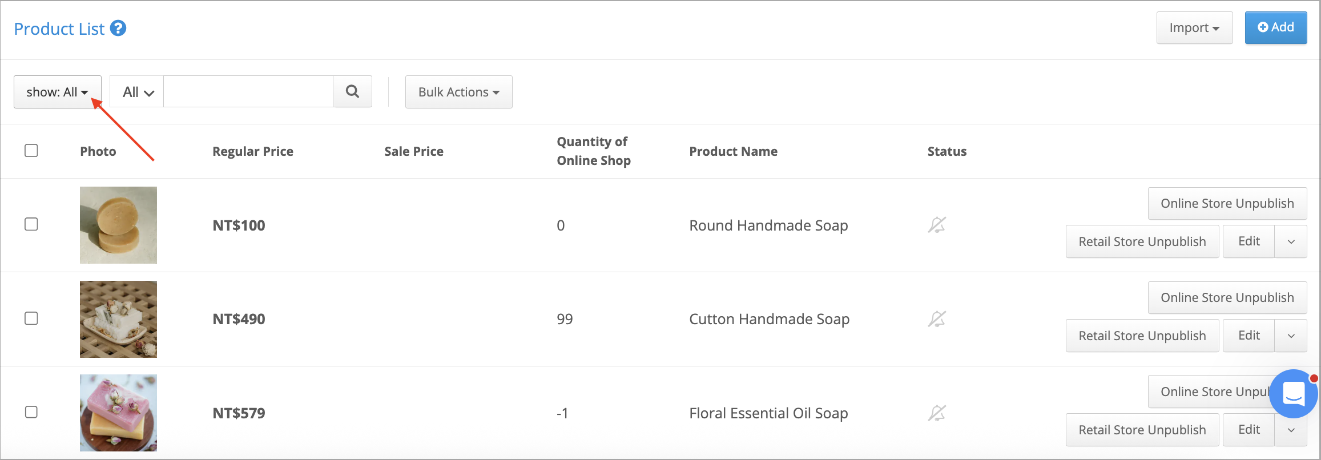The width and height of the screenshot is (1321, 460).
Task: Unpublish Cutton Handmade Soap from retail store
Action: [1142, 336]
